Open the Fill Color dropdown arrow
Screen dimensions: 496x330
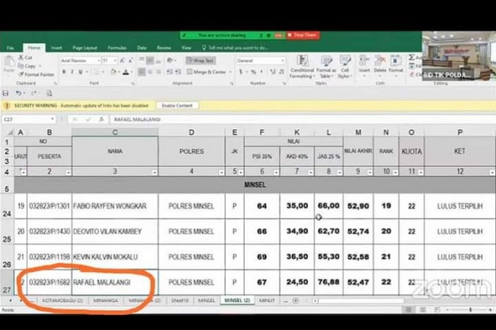click(x=118, y=72)
